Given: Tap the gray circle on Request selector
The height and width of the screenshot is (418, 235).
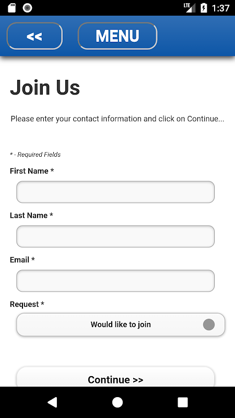Looking at the screenshot, I should (209, 324).
